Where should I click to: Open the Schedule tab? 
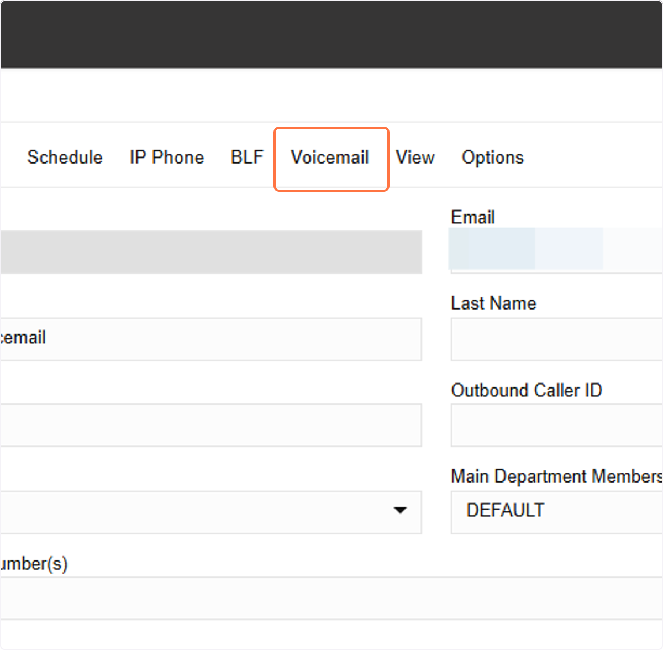[x=65, y=158]
